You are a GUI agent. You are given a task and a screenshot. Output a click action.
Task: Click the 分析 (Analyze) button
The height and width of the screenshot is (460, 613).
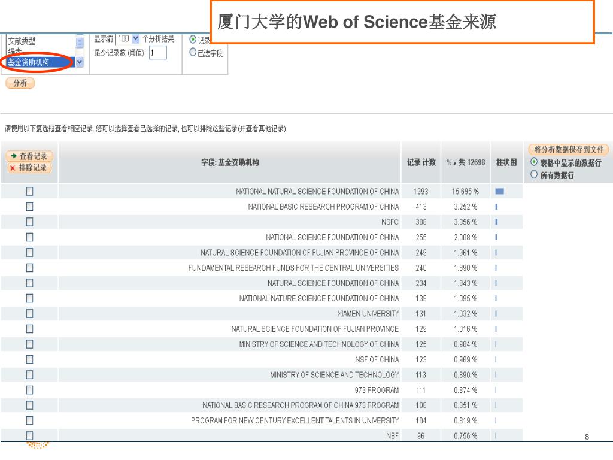[x=20, y=83]
